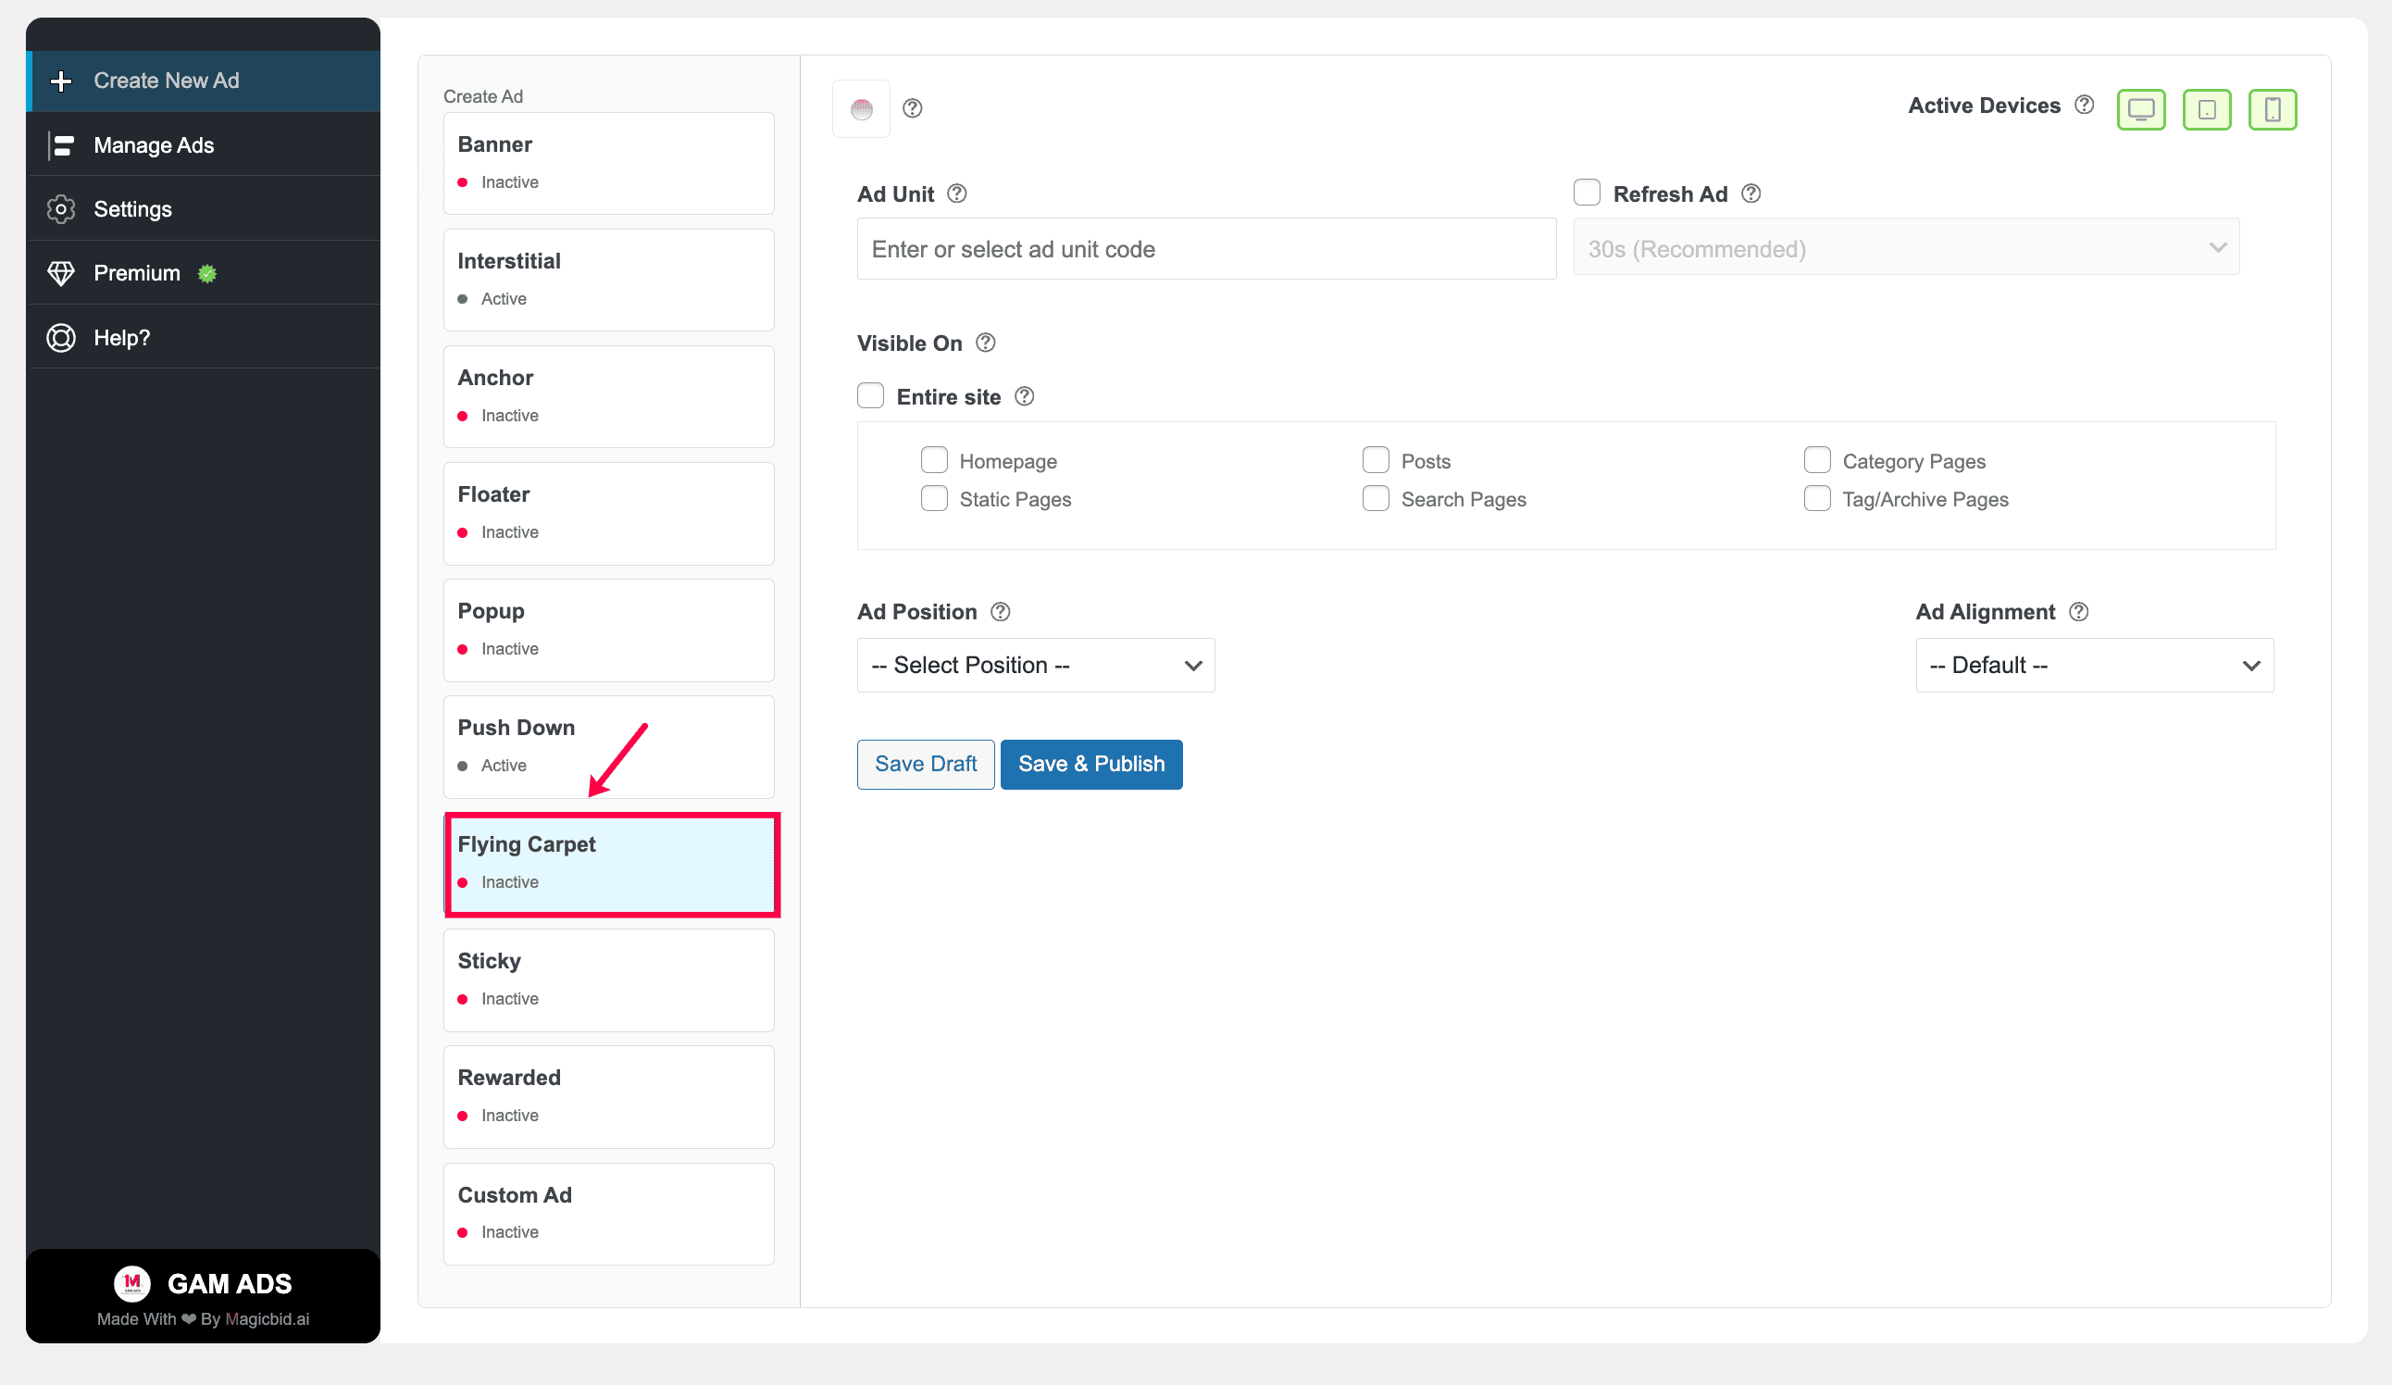This screenshot has width=2392, height=1385.
Task: Toggle the mobile phone device icon
Action: pos(2273,110)
